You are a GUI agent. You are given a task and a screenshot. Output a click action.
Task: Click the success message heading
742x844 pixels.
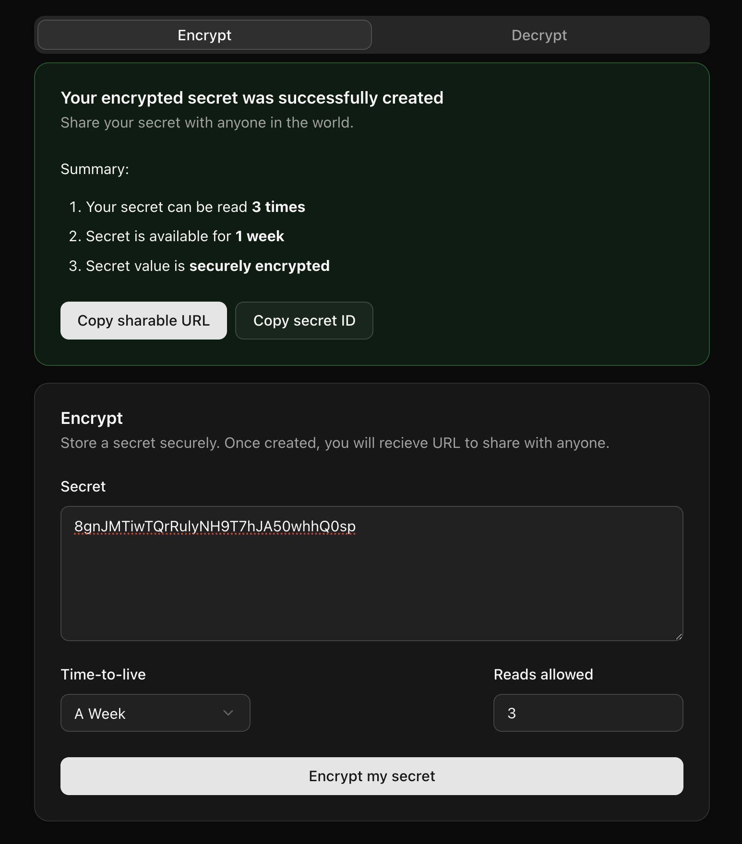point(252,97)
